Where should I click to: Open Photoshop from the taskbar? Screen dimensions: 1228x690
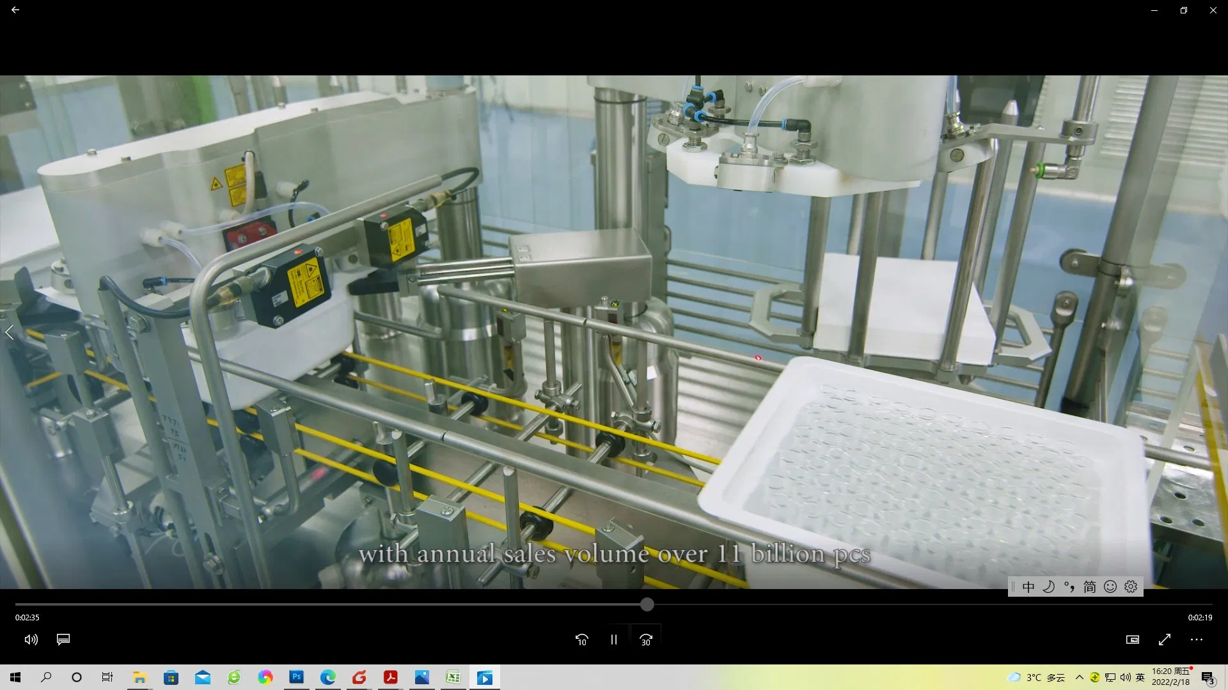pyautogui.click(x=297, y=677)
